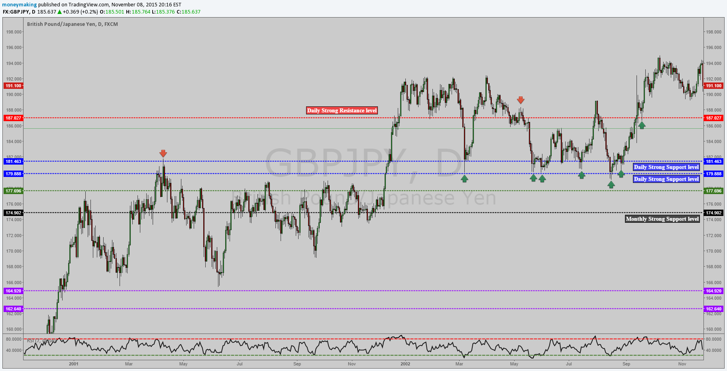Select the British Pound/Japanese Yen, D, FXCM legend
Image resolution: width=727 pixels, height=371 pixels.
point(73,24)
